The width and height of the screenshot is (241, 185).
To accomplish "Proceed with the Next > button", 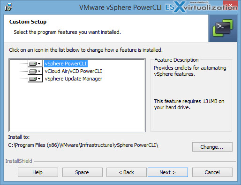I will coord(168,172).
